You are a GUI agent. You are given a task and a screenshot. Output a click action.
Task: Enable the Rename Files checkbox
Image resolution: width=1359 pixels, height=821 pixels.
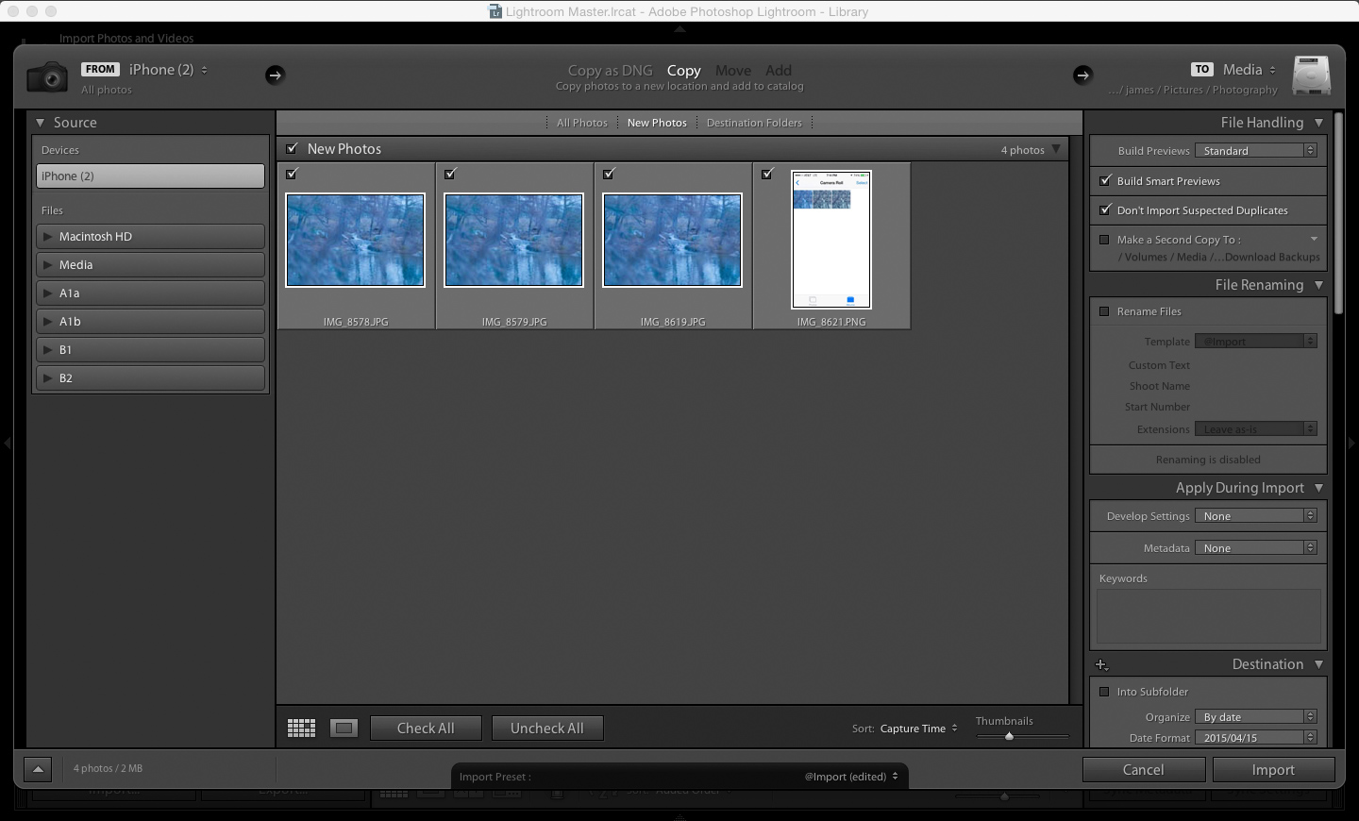coord(1104,311)
